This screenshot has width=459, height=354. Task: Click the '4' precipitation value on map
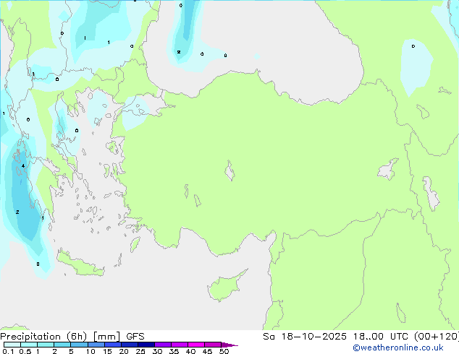tap(23, 166)
